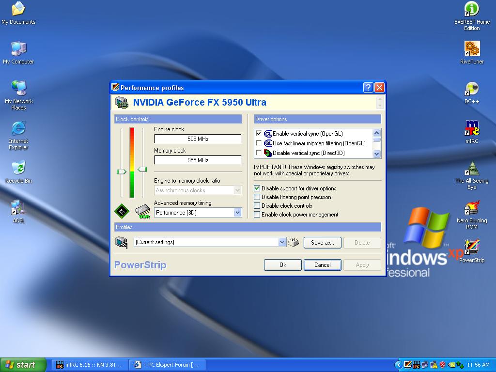This screenshot has height=372, width=496.
Task: Expand the Advanced memory timing dropdown
Action: click(237, 213)
